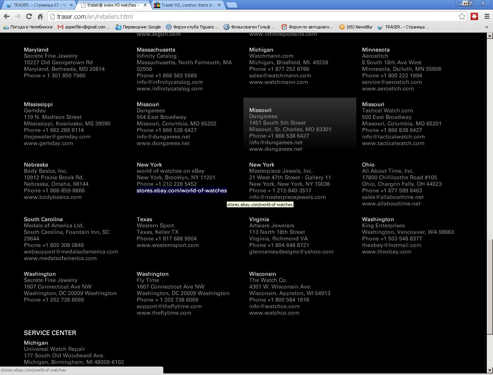Switch to Traser H3, Luminox items tab
493x375 pixels.
tap(184, 5)
